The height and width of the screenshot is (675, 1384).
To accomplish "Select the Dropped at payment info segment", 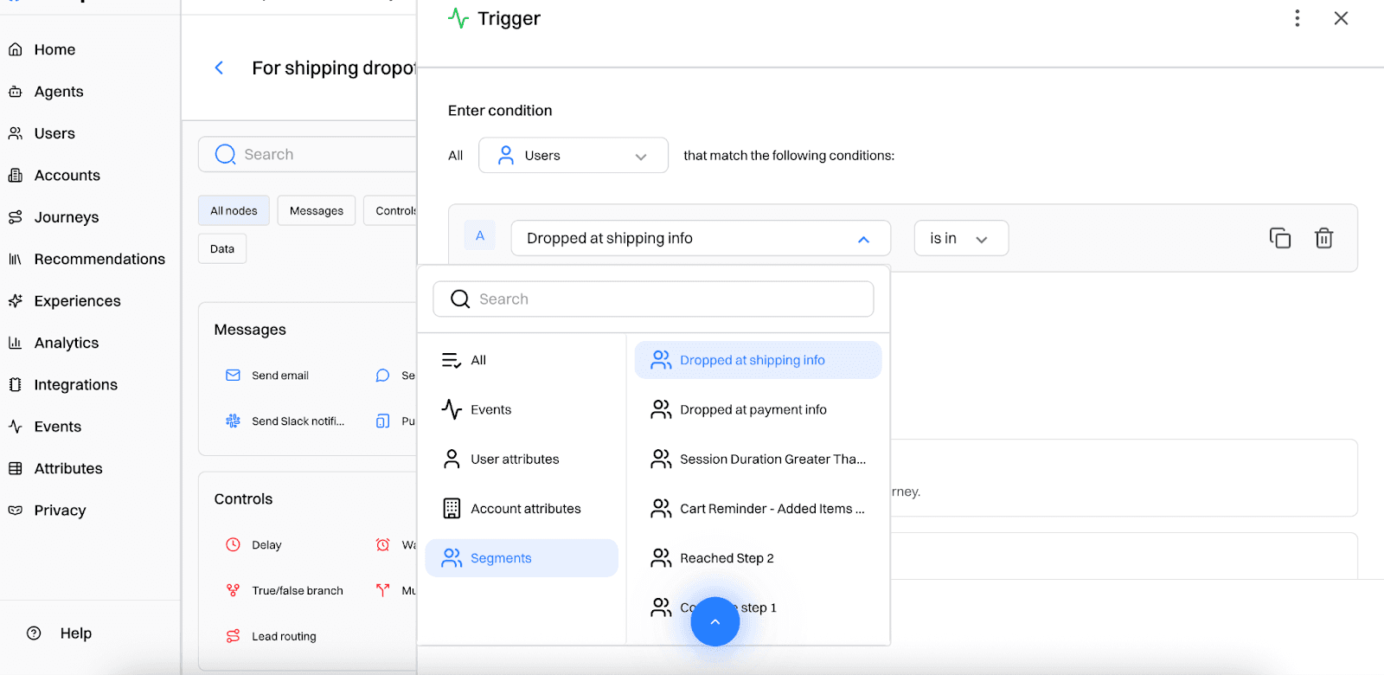I will tap(753, 410).
